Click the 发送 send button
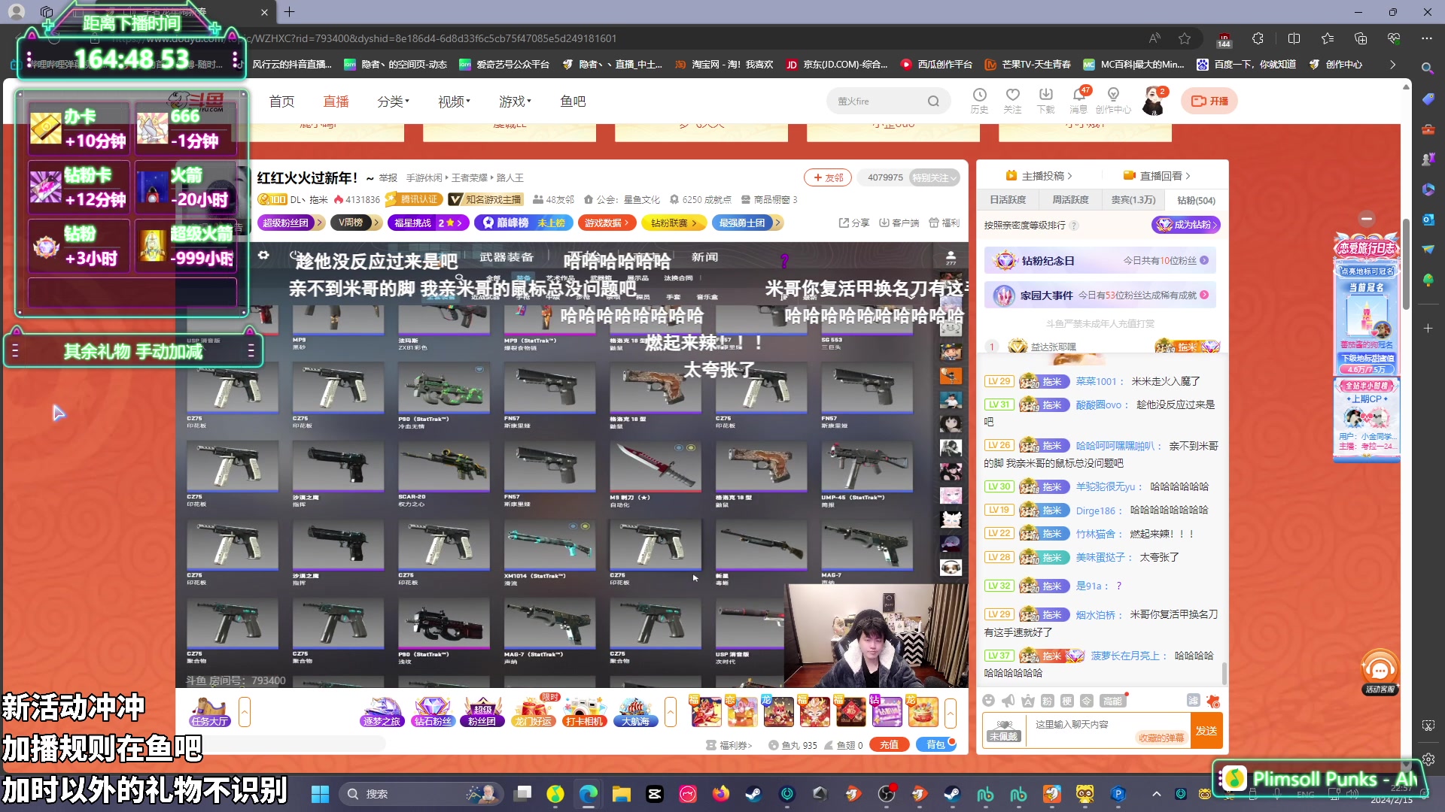The image size is (1445, 812). coord(1206,731)
